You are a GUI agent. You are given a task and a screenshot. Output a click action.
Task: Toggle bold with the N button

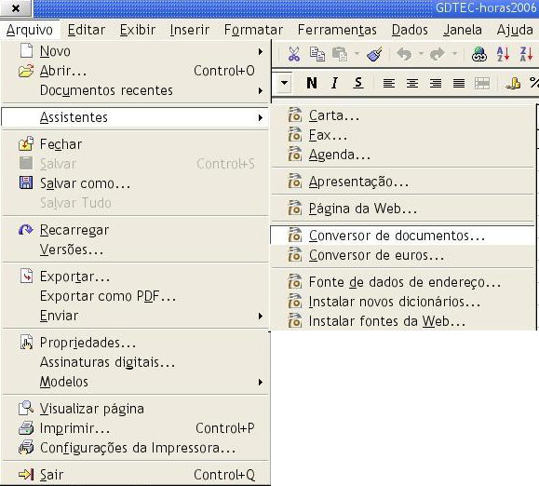click(312, 83)
